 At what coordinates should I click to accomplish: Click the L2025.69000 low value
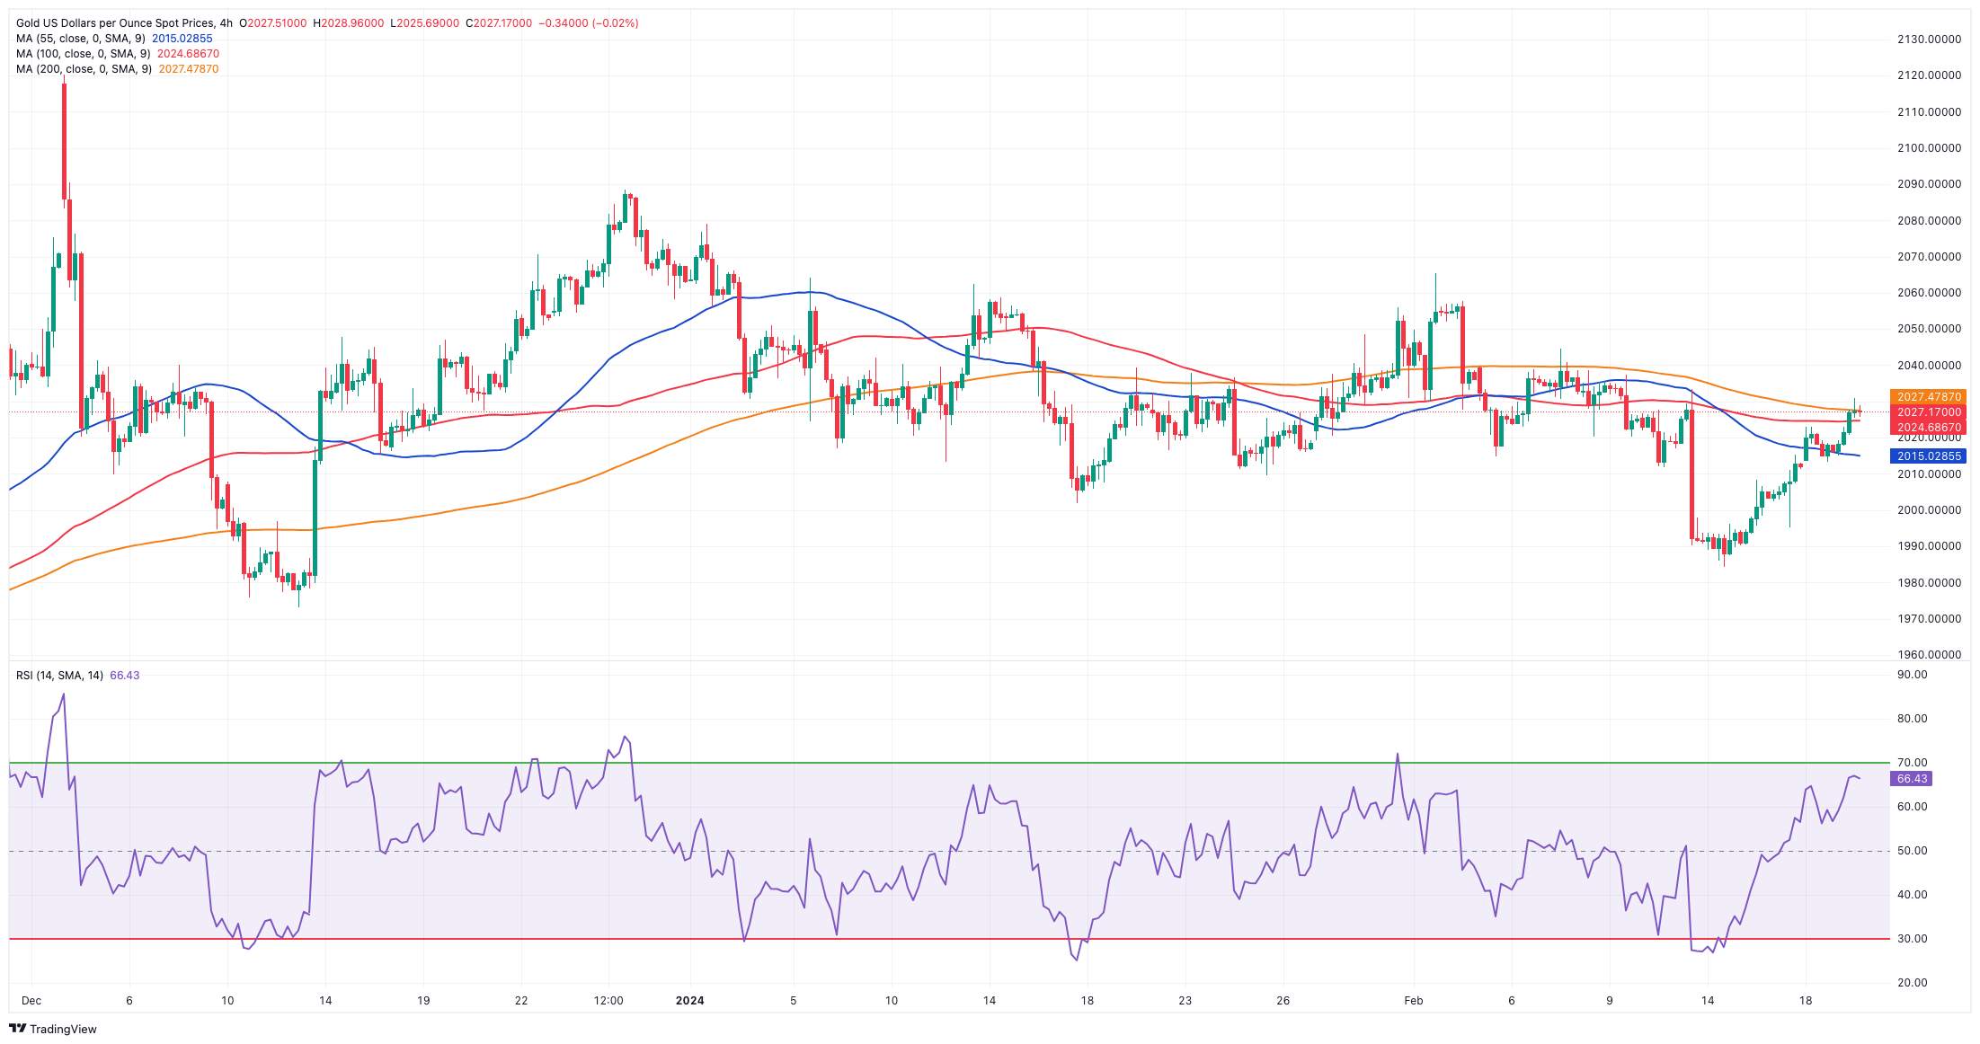point(424,23)
